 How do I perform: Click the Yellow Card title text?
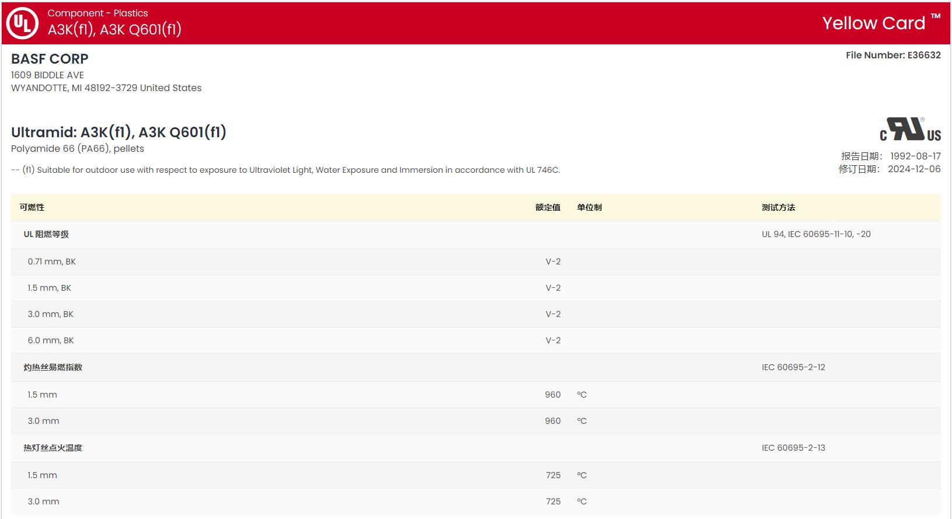(x=874, y=23)
